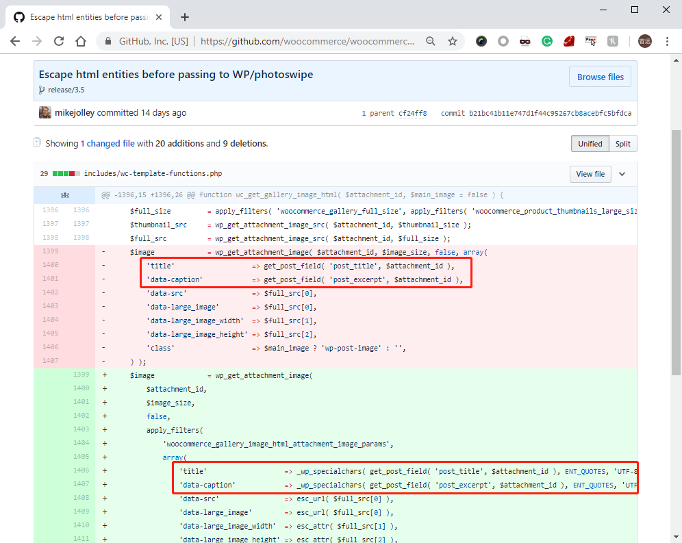Screen dimensions: 682x543
Task: Click added line number 1403 apply_filters
Action: pos(81,429)
